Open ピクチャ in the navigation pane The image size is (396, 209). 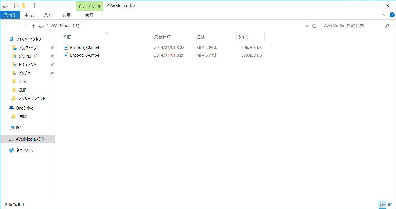[25, 73]
